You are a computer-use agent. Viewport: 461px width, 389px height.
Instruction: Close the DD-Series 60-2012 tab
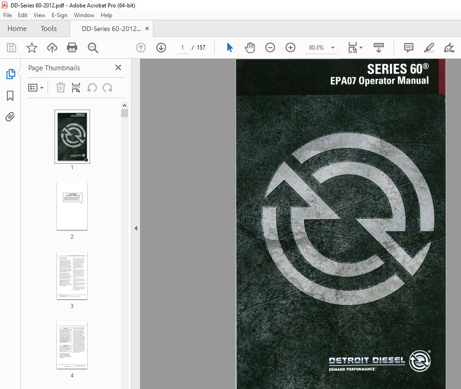point(147,29)
